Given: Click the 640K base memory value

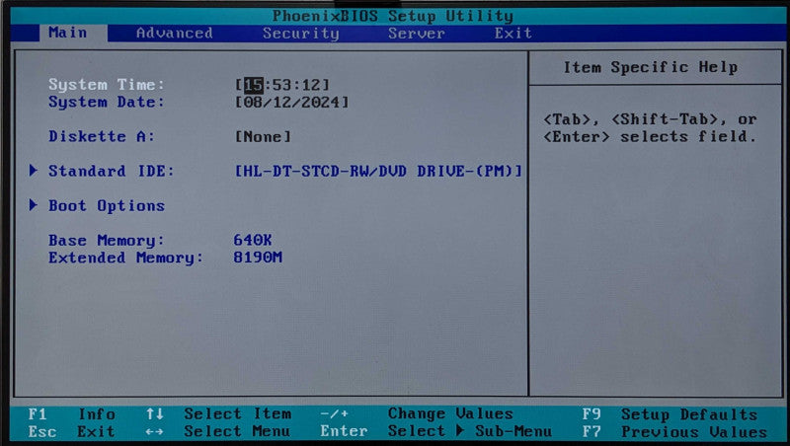Looking at the screenshot, I should pyautogui.click(x=253, y=240).
